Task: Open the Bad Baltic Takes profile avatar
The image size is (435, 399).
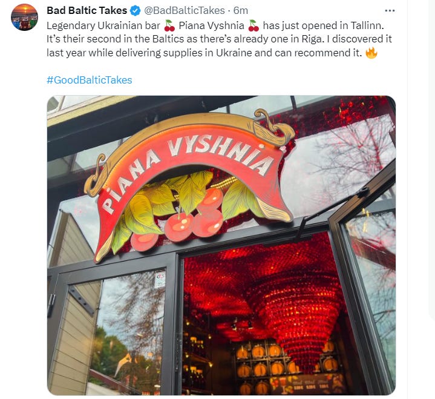Action: [x=24, y=17]
